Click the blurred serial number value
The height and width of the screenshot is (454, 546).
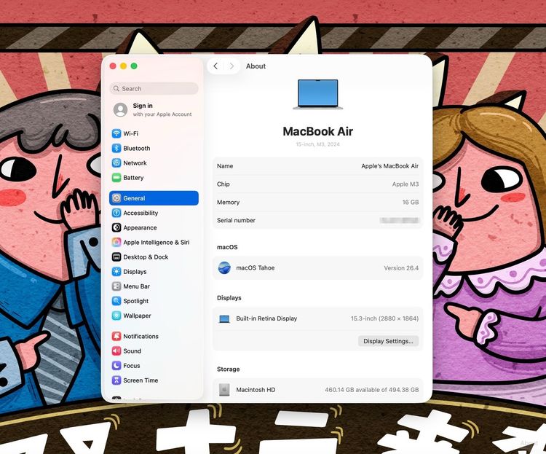[x=400, y=220]
